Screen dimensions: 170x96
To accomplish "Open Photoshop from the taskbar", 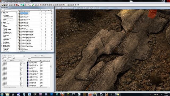I will coord(52,94).
